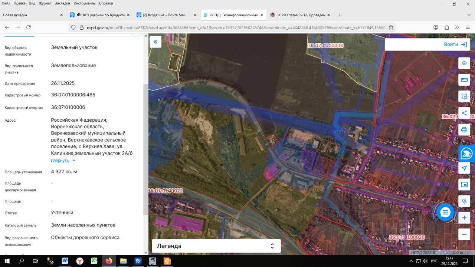This screenshot has height=267, width=475.
Task: Open the overview mini-map button
Action: click(464, 184)
